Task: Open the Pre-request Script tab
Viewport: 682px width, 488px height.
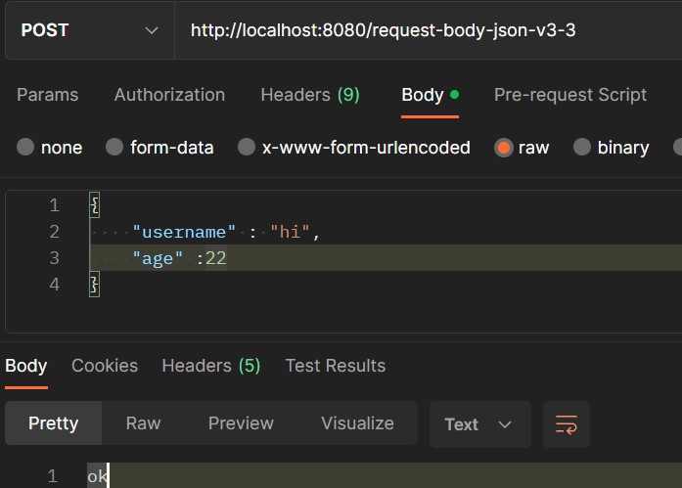Action: click(570, 95)
